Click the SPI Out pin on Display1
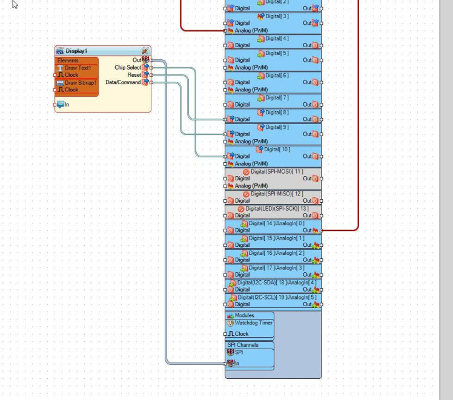This screenshot has width=453, height=400. pos(151,61)
